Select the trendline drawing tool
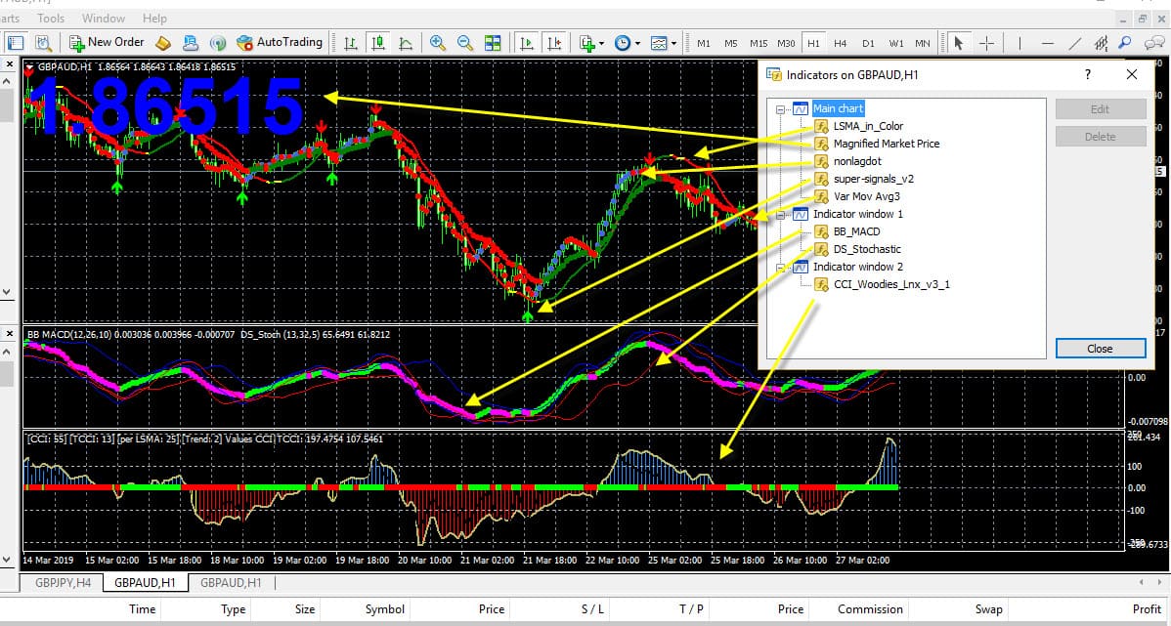 [1075, 43]
